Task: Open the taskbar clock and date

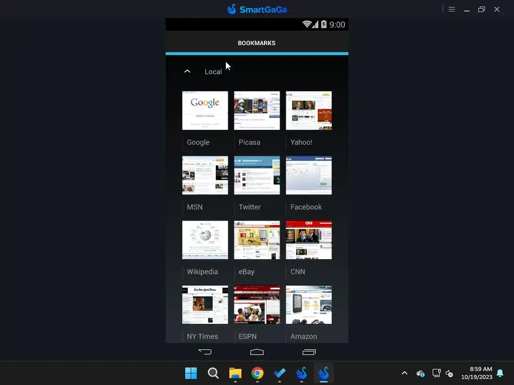Action: click(x=477, y=373)
